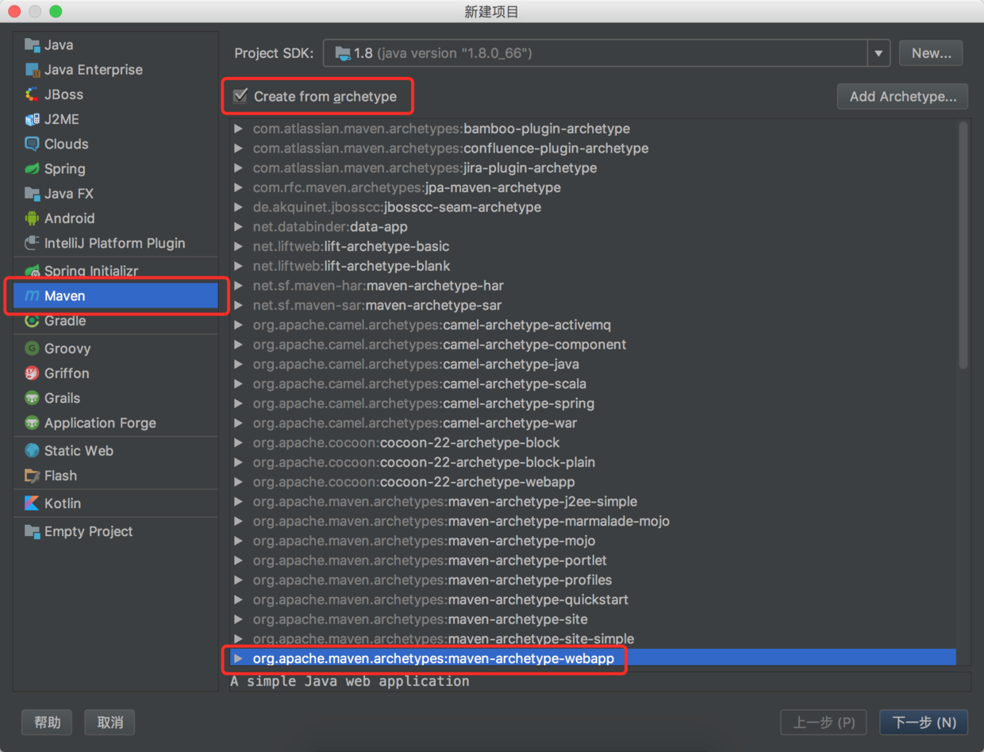
Task: Expand the jpa-maven-archetype node
Action: point(238,187)
